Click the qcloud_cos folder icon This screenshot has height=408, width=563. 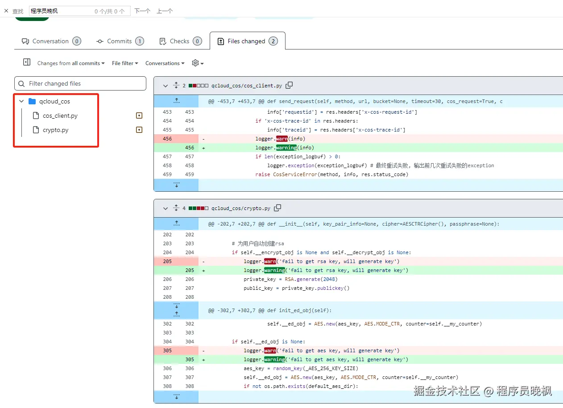tap(32, 101)
